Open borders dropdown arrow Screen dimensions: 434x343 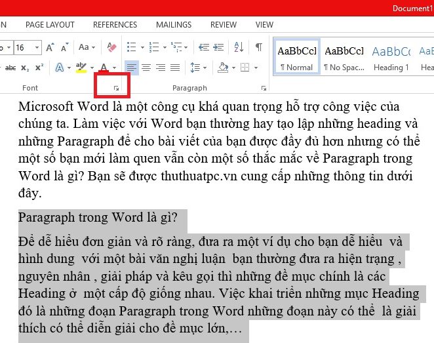click(x=256, y=68)
